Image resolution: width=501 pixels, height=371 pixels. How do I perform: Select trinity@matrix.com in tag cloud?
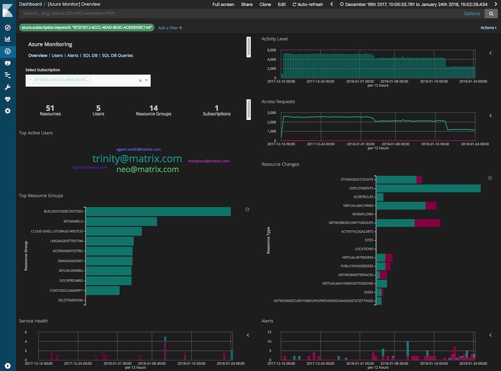pos(137,158)
